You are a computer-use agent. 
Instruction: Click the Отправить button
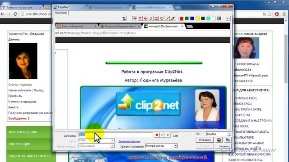(205, 140)
